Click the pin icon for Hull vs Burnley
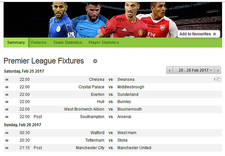 [x=7, y=102]
